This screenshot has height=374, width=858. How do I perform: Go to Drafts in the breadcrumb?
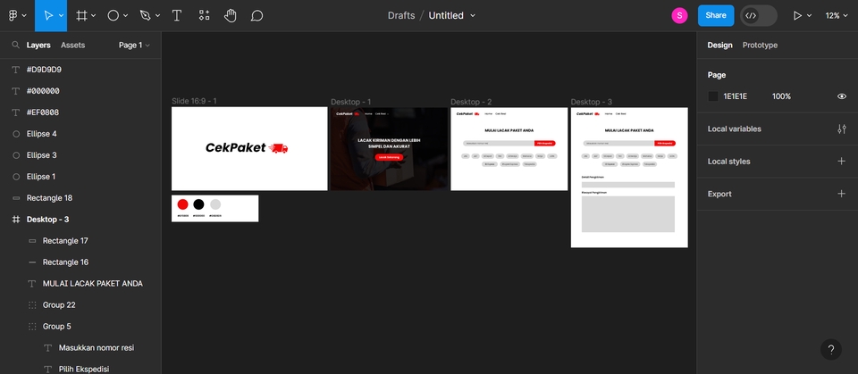coord(401,15)
